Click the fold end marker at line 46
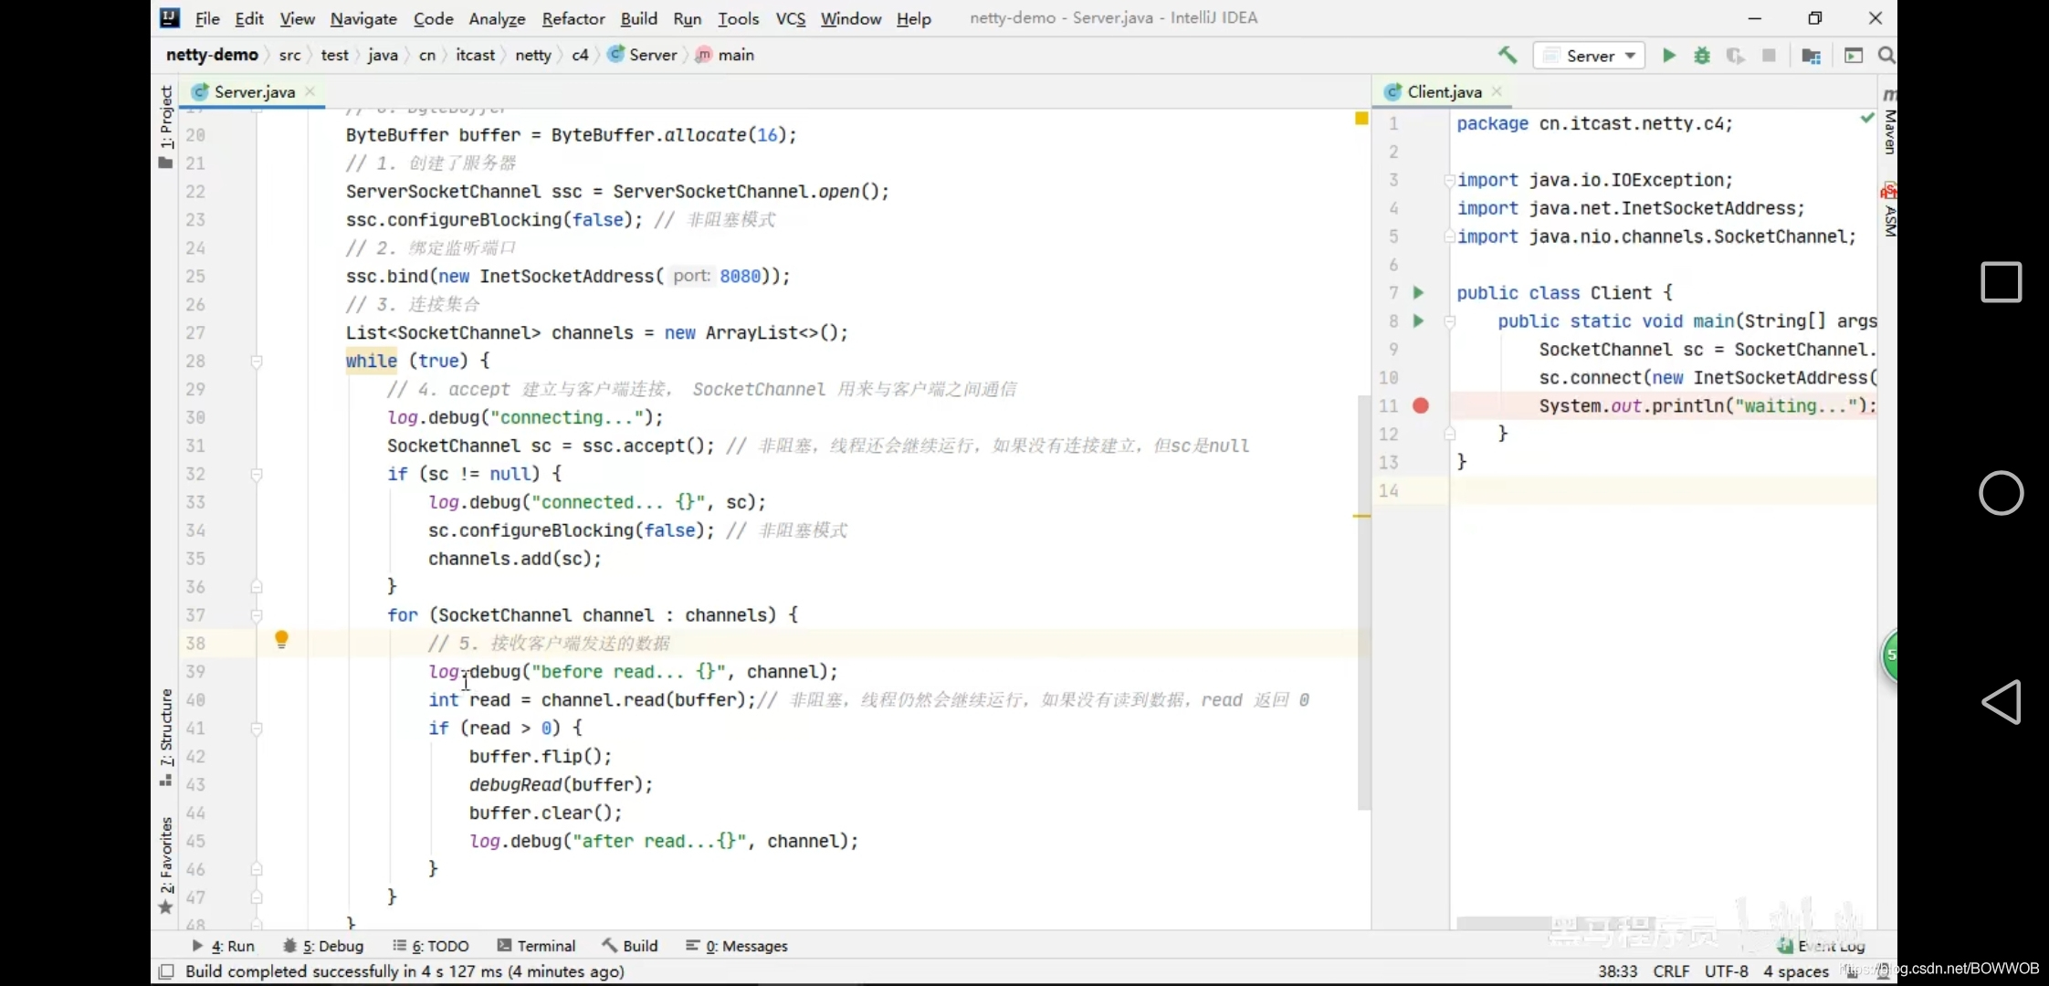The height and width of the screenshot is (986, 2049). [257, 870]
